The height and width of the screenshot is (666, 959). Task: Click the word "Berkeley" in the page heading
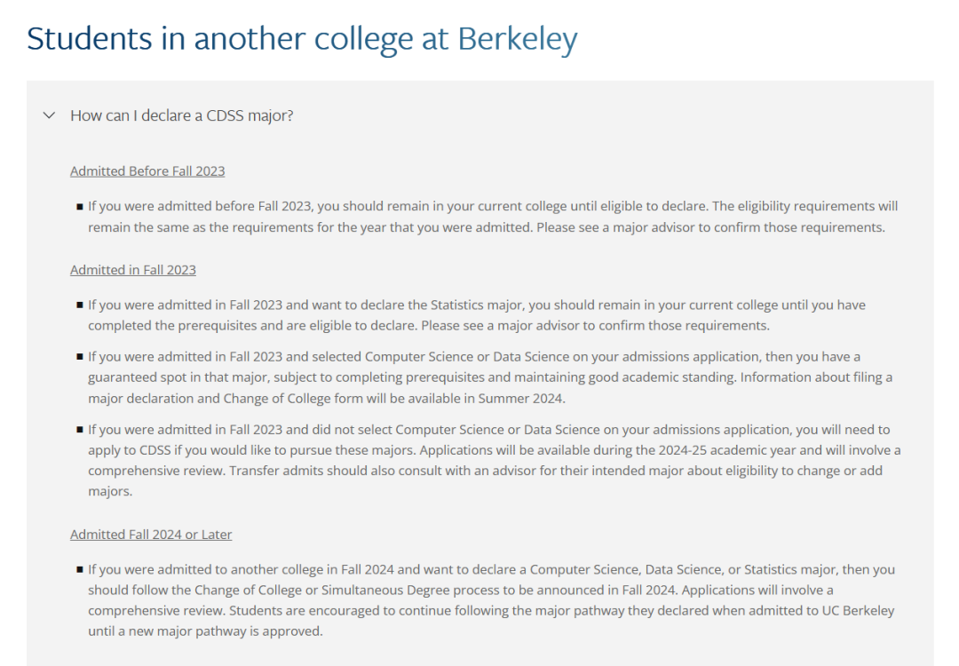point(518,38)
